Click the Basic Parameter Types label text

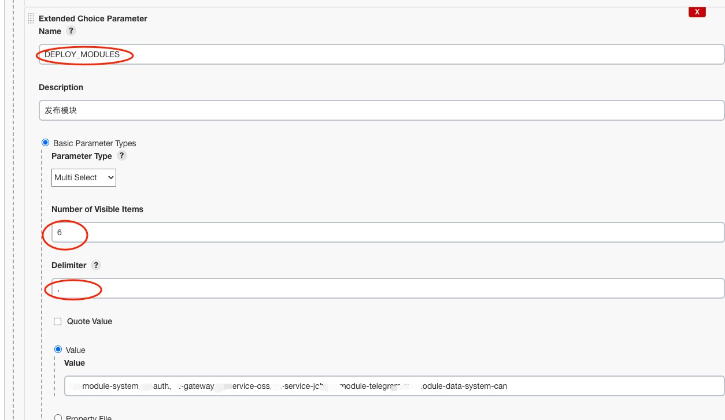(x=95, y=143)
